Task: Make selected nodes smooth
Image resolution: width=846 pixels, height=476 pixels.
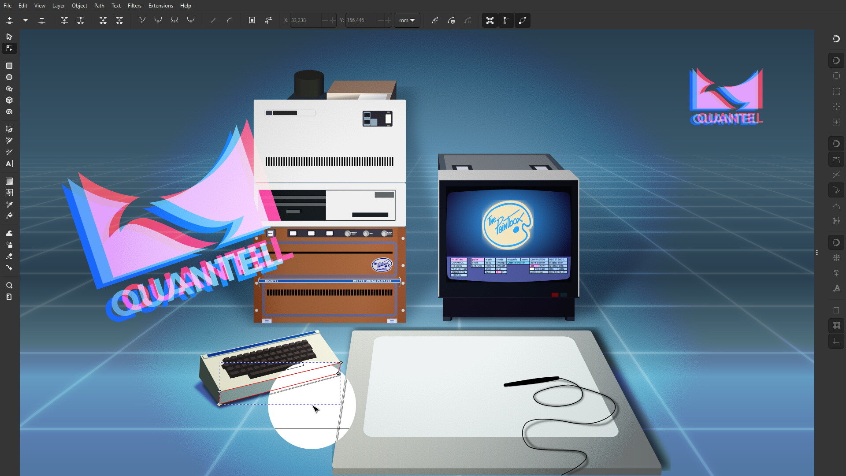Action: point(158,20)
